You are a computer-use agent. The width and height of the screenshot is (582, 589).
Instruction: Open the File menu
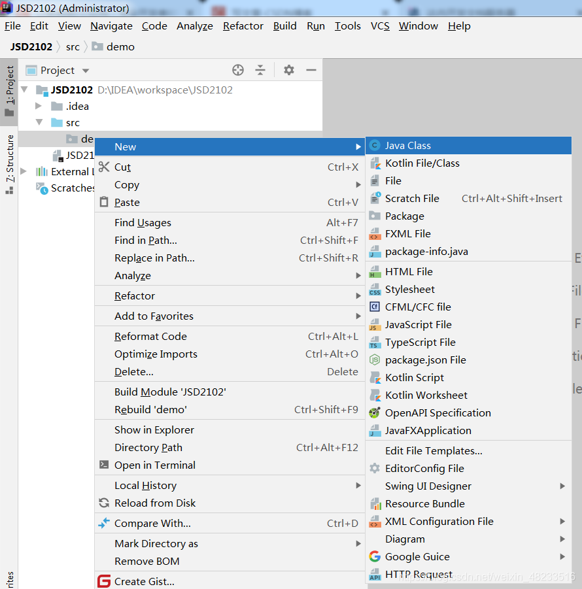click(12, 26)
